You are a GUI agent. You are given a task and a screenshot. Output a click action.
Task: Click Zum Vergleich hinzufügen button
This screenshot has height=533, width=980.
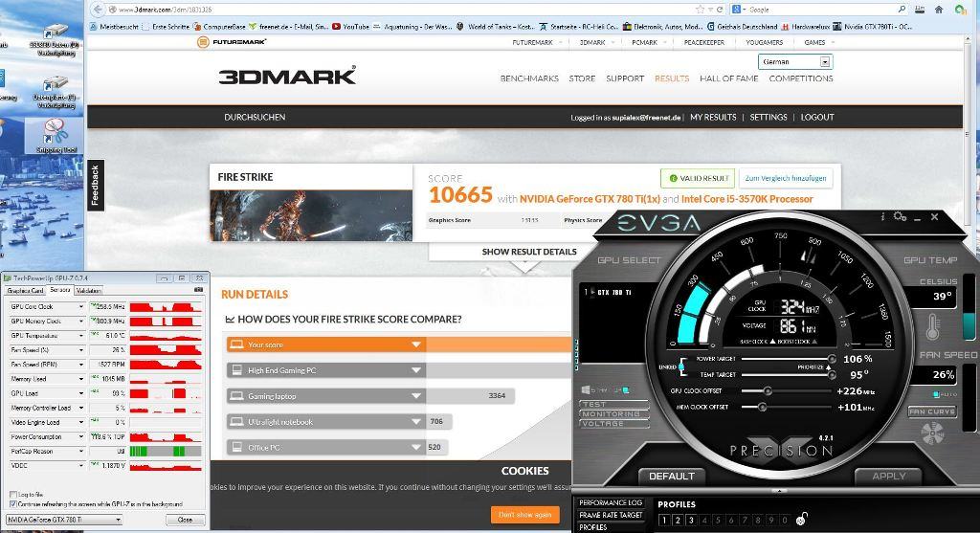785,178
